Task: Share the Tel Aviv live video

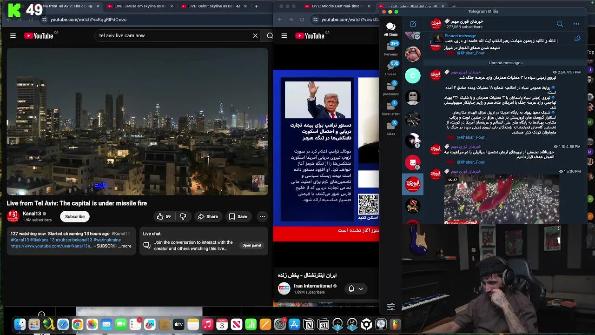Action: pos(207,216)
